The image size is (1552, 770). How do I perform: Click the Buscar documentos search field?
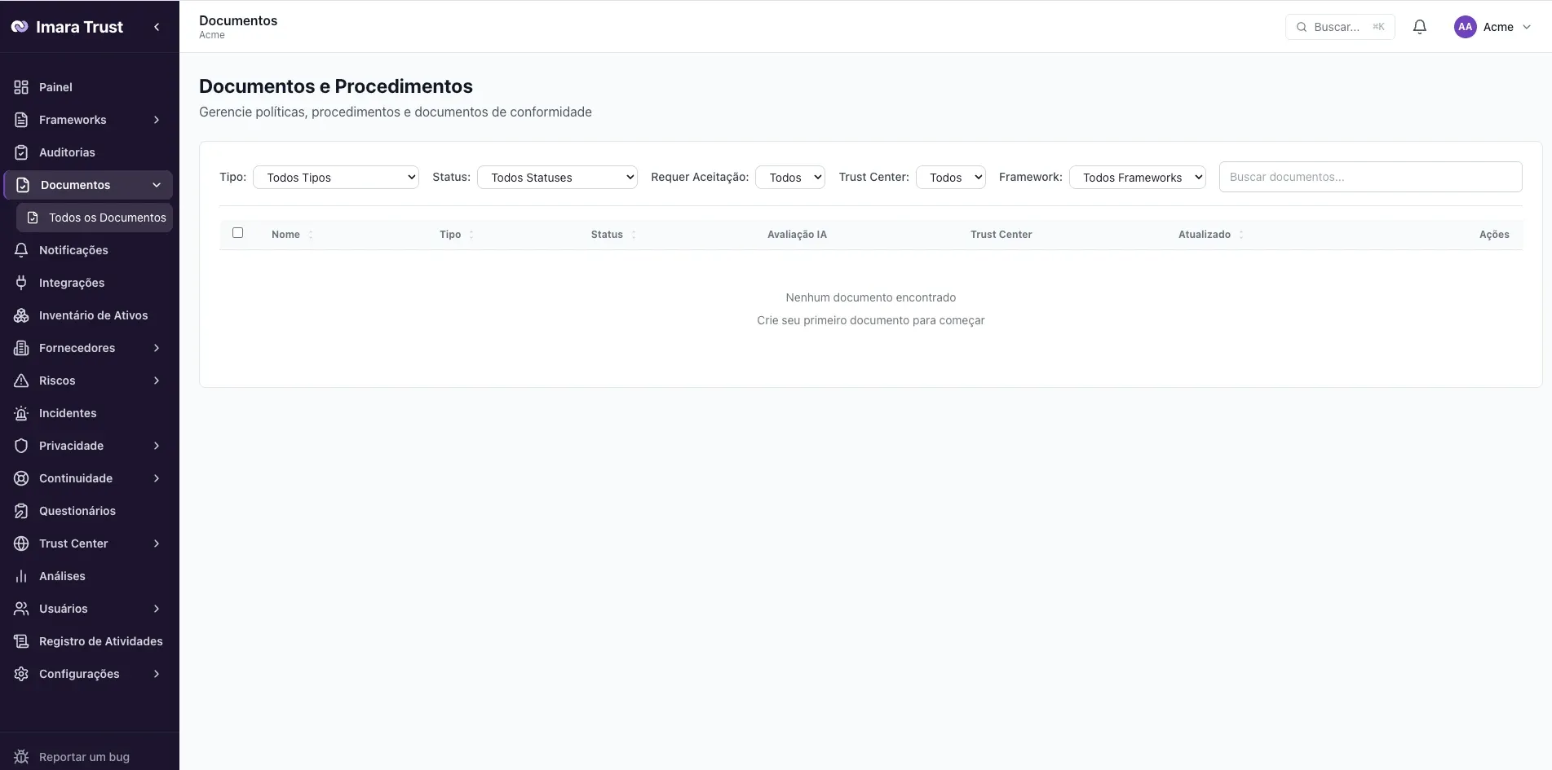1370,177
